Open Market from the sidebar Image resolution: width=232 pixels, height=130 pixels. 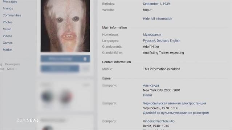click(8, 50)
